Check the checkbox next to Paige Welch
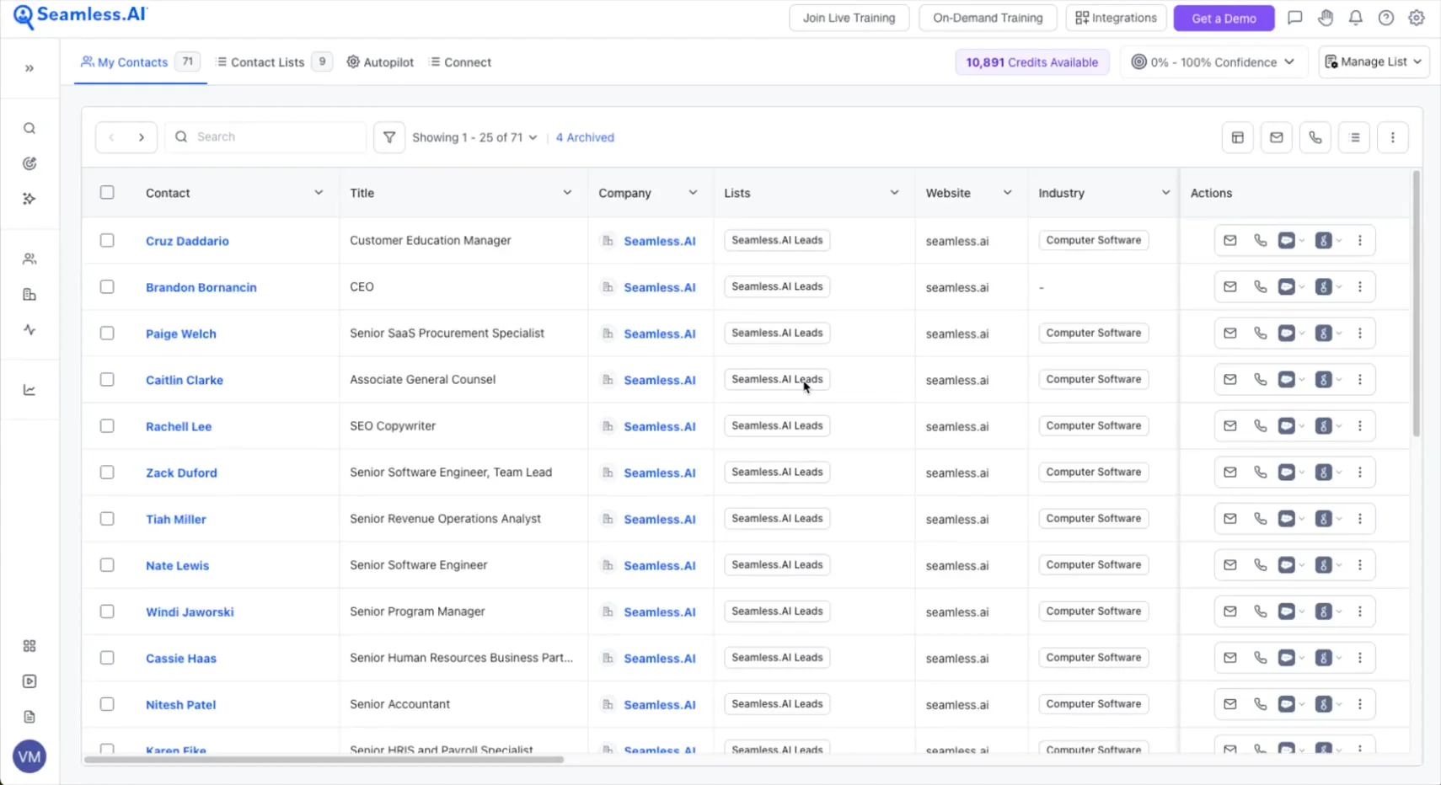The width and height of the screenshot is (1441, 785). coord(107,333)
